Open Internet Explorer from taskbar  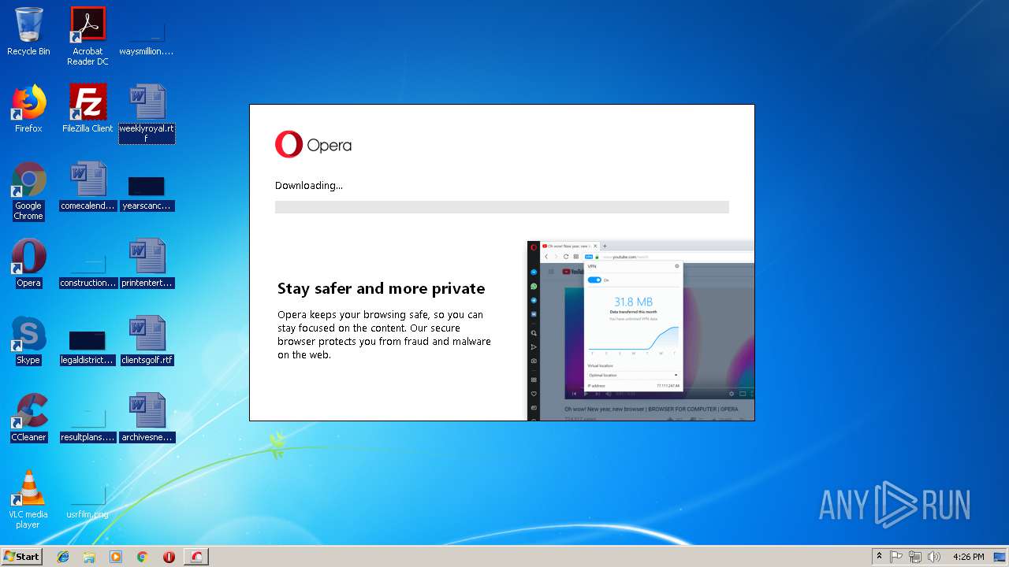click(63, 556)
